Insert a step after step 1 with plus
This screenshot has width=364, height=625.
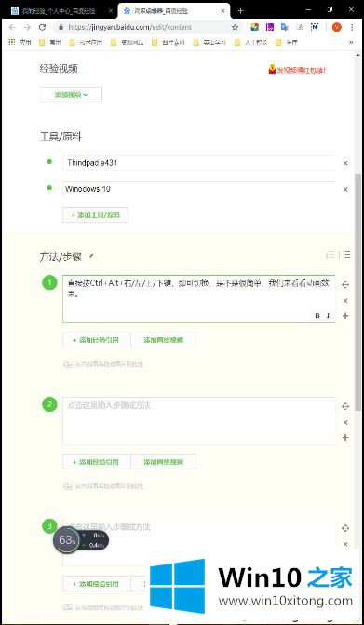pos(345,316)
